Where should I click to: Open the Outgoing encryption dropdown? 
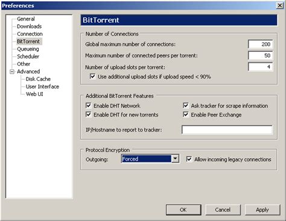(x=175, y=159)
